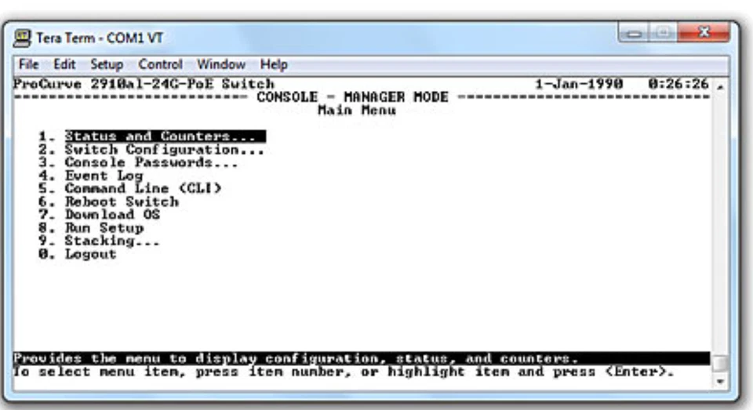Select 'Switch Configuration...' menu line
Image resolution: width=753 pixels, height=410 pixels.
click(151, 150)
